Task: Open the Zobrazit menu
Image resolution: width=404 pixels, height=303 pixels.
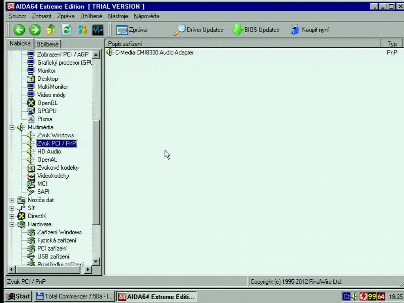Action: (41, 16)
